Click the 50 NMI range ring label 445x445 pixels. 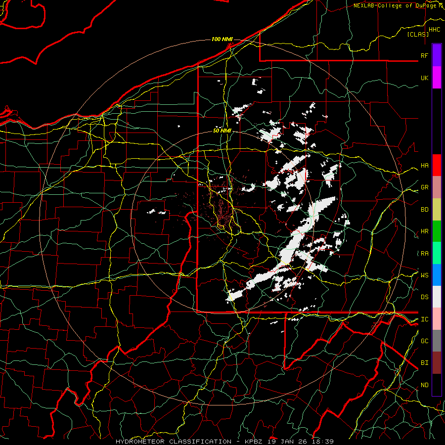pos(222,131)
